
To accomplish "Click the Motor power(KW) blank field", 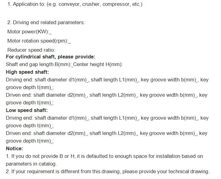I will [x=50, y=32].
